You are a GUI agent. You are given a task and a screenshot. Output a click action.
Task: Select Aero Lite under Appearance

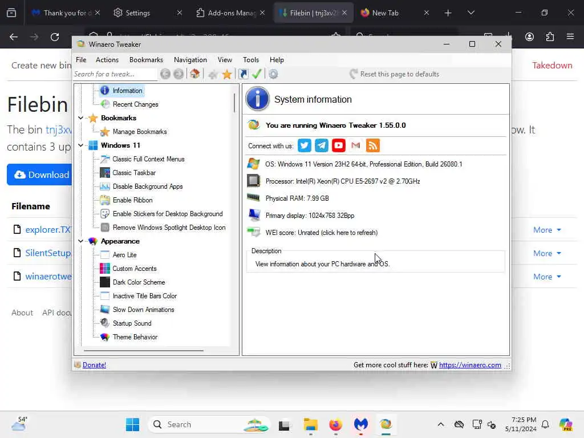[124, 255]
